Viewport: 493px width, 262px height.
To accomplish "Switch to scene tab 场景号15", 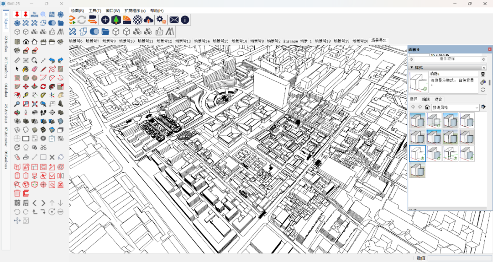I will click(221, 41).
